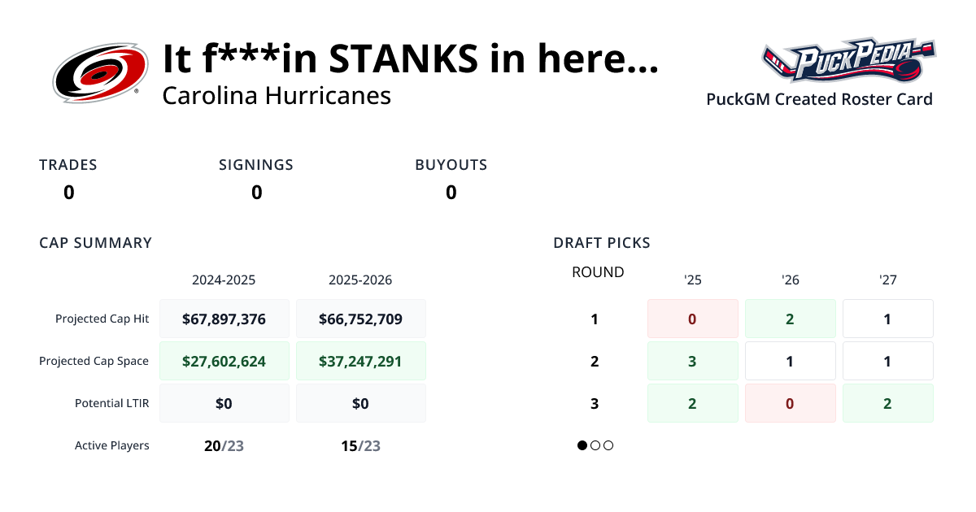Click the Projected Cap Hit value $67,897,376
976x512 pixels.
point(224,319)
